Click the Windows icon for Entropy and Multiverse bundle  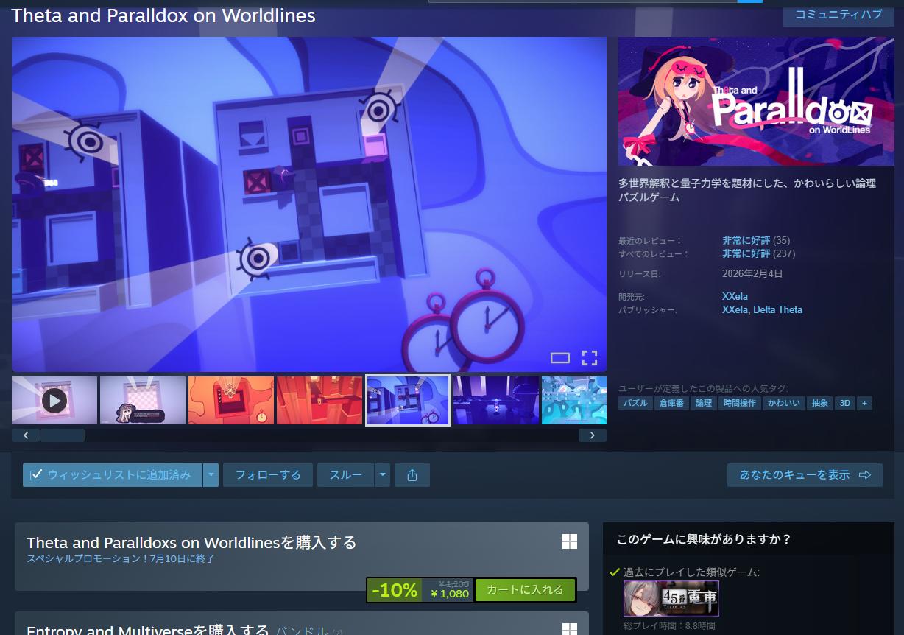click(570, 628)
